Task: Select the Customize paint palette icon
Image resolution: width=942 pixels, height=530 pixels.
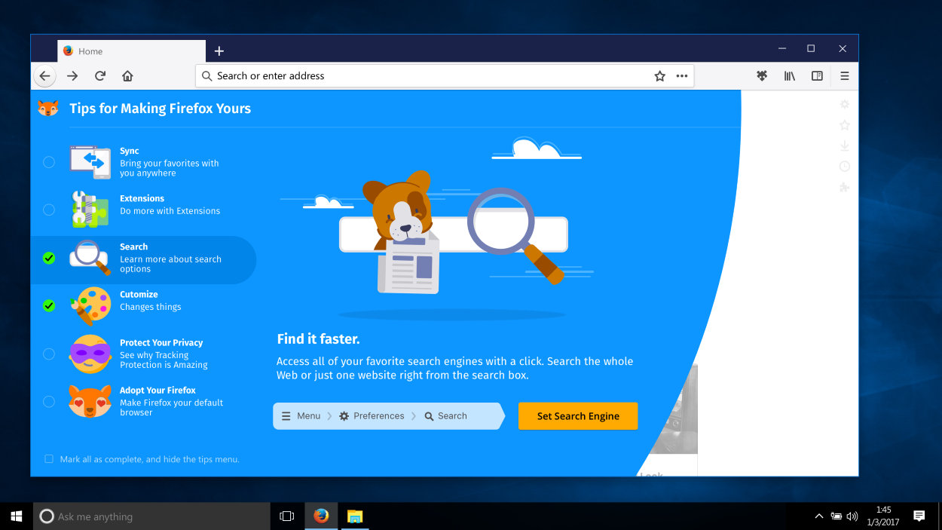Action: (90, 305)
